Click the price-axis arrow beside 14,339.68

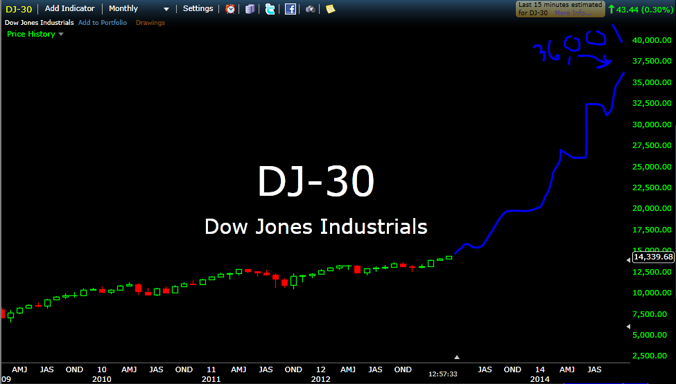point(628,259)
